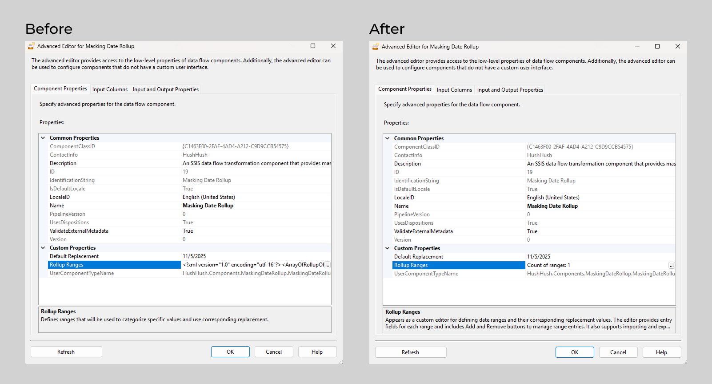The image size is (712, 384).
Task: Click the Name value field in the After dialog
Action: (x=552, y=206)
